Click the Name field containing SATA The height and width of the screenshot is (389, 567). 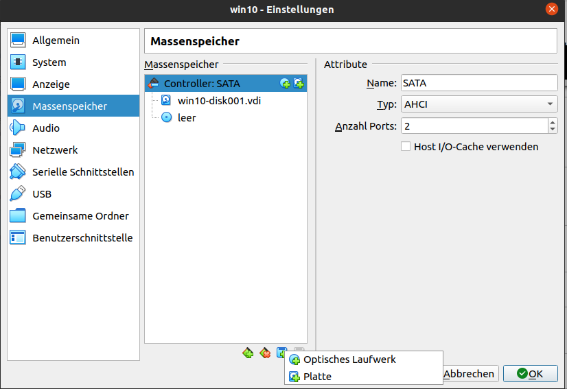(x=479, y=83)
